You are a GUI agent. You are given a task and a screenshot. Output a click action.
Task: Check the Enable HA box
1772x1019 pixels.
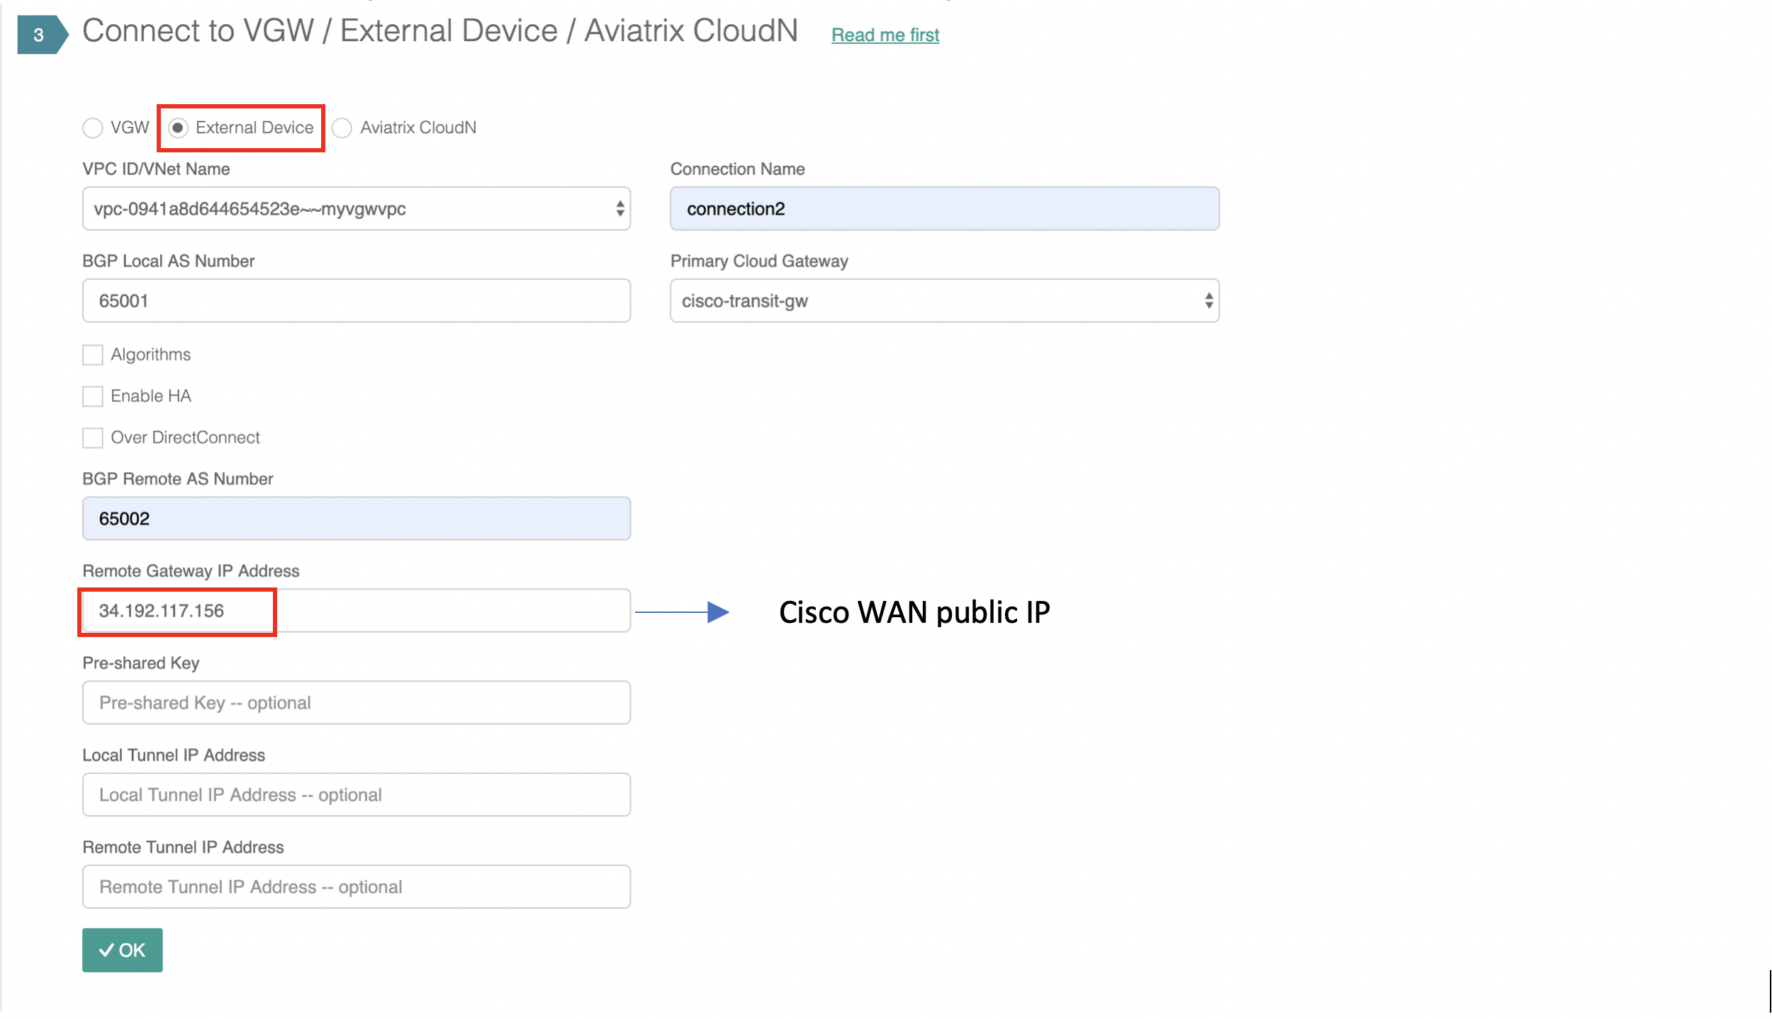pyautogui.click(x=93, y=397)
